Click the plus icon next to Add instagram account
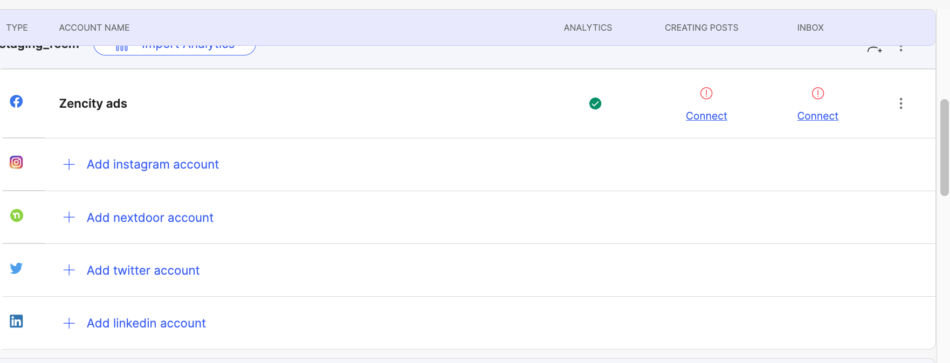The width and height of the screenshot is (950, 363). click(69, 164)
